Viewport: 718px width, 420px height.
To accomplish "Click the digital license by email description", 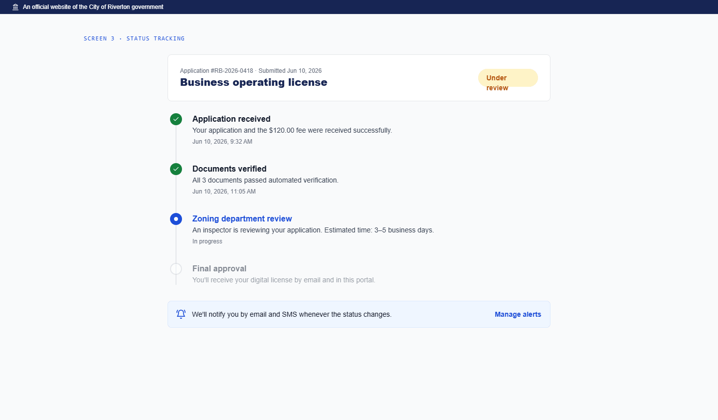I will pyautogui.click(x=284, y=280).
